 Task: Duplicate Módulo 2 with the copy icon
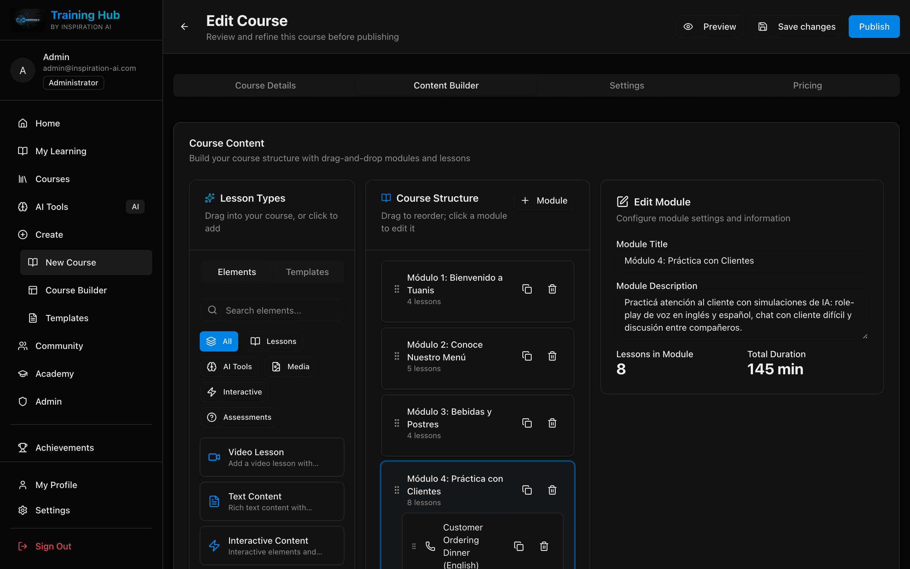[x=527, y=356]
